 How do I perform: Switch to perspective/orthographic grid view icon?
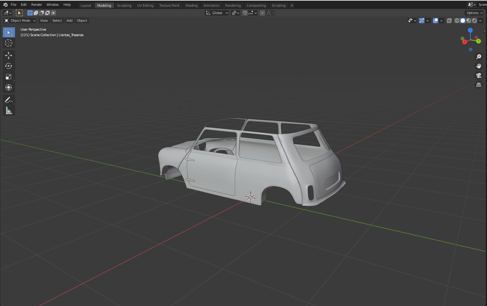click(478, 85)
